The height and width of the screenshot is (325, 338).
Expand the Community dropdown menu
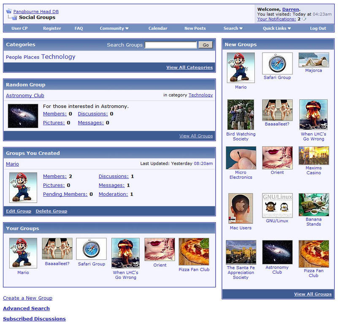[x=114, y=28]
